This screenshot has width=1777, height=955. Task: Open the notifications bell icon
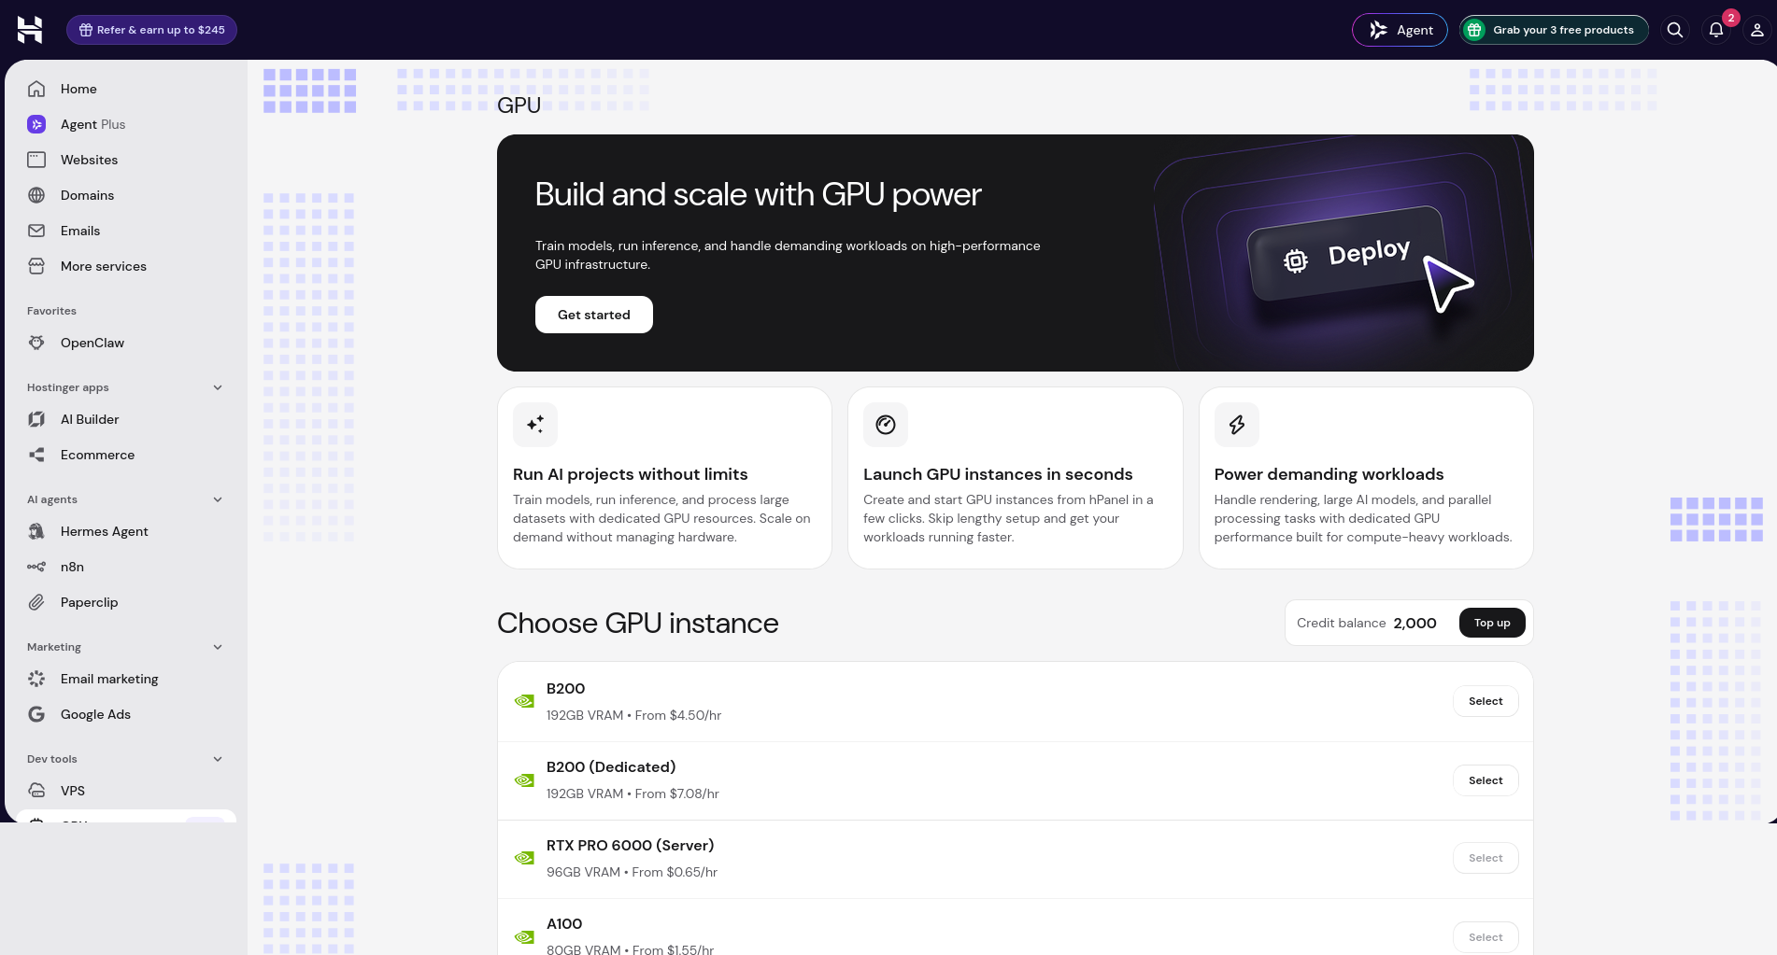[1716, 30]
